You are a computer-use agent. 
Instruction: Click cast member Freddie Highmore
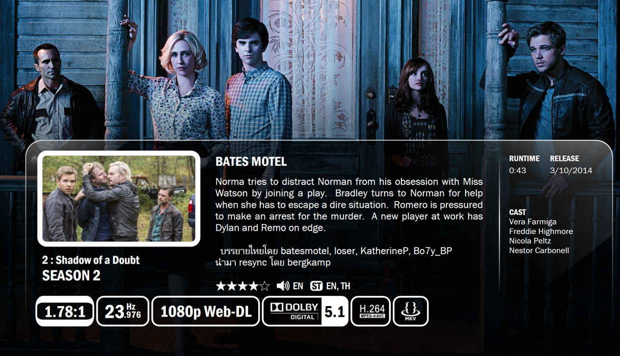[x=541, y=231]
